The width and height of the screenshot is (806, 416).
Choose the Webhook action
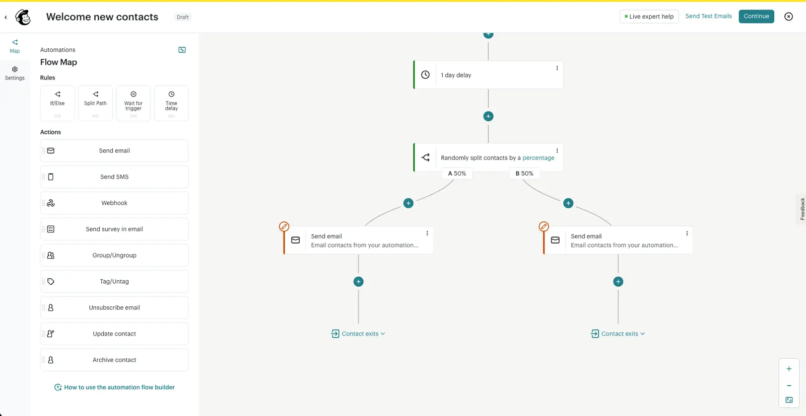[114, 203]
